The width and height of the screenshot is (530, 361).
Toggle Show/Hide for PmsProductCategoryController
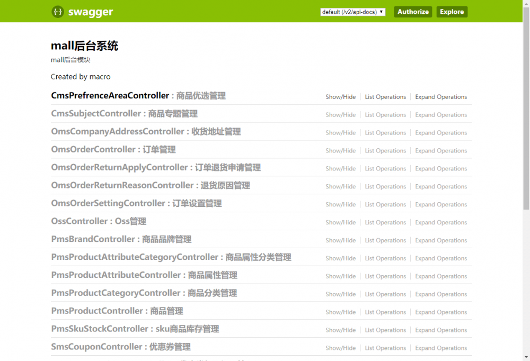point(340,294)
